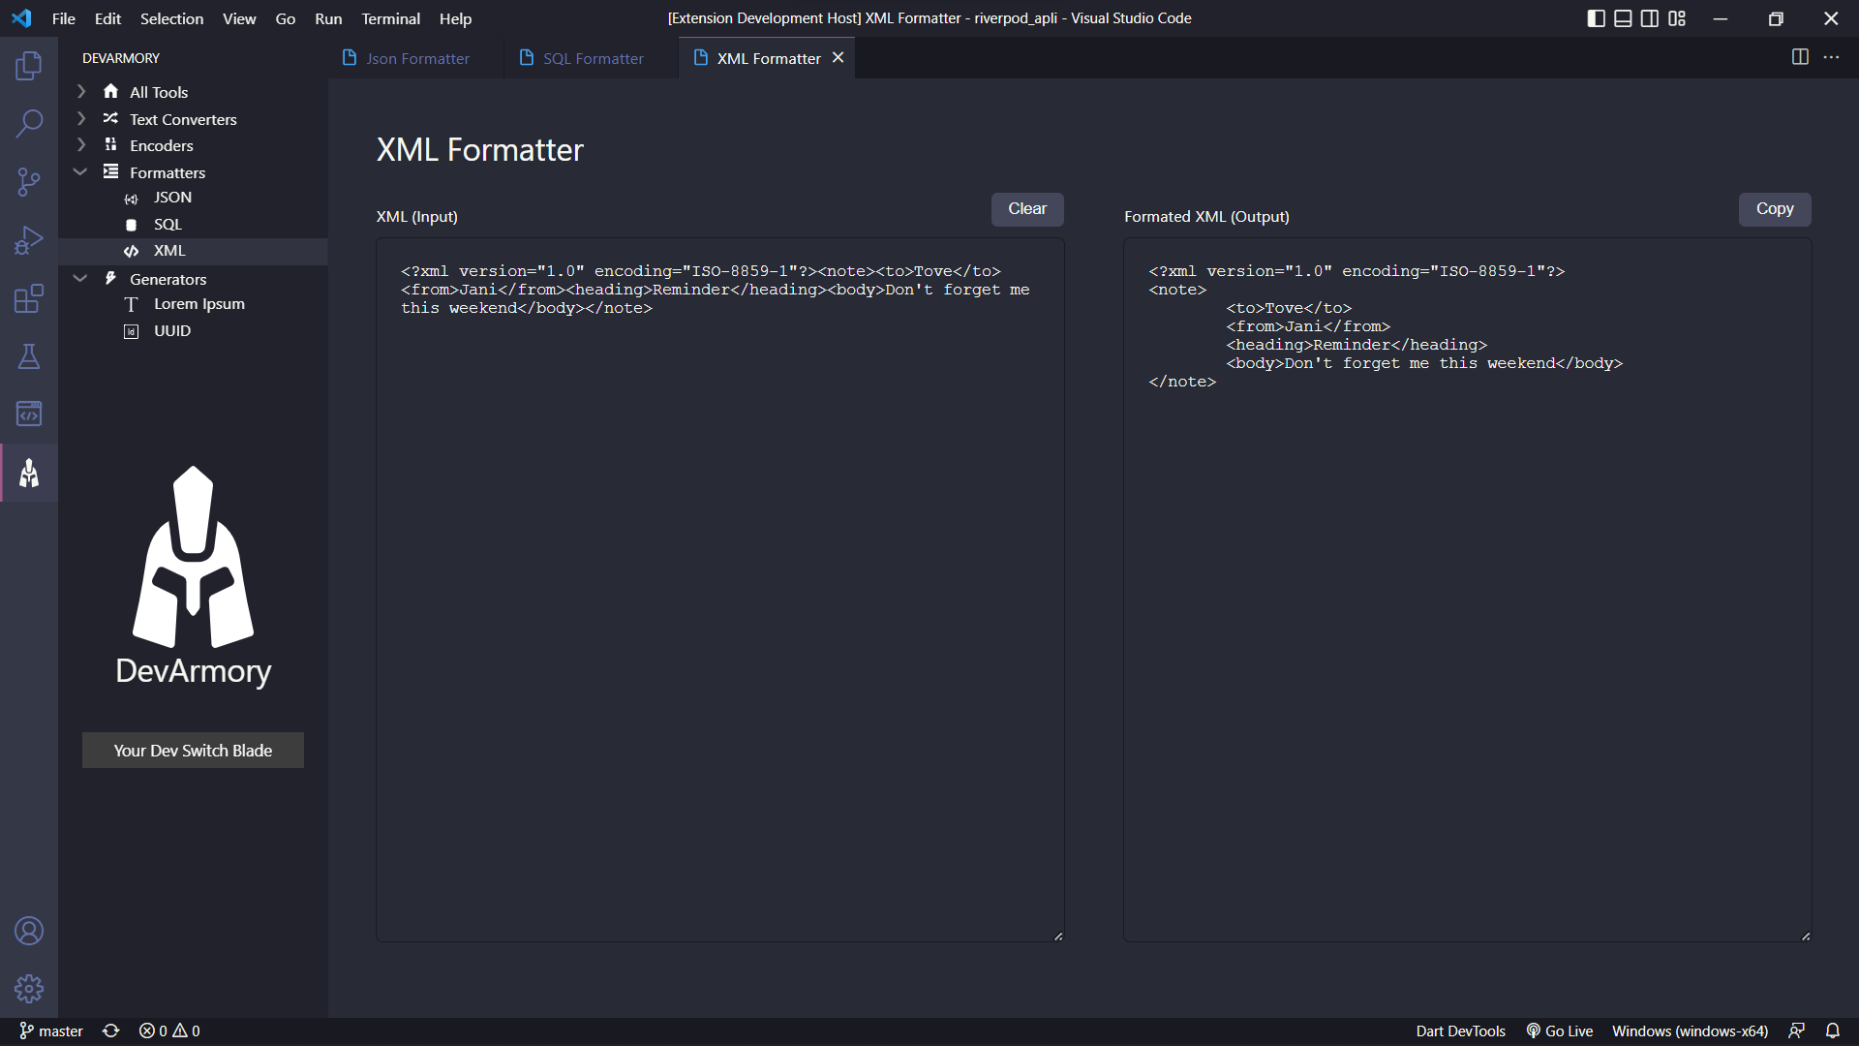Click the master branch indicator
This screenshot has height=1046, width=1859.
(51, 1031)
